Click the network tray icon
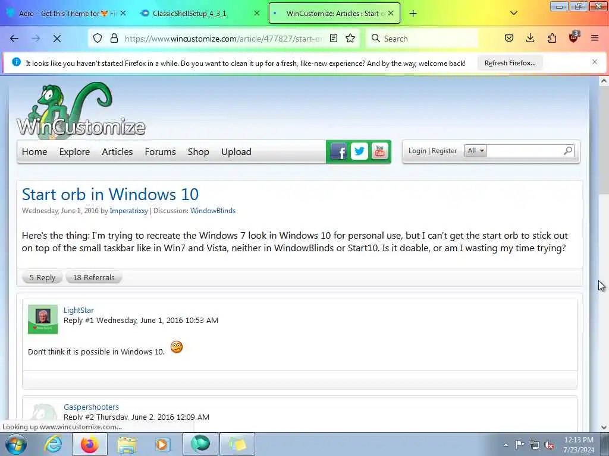This screenshot has height=456, width=609. pyautogui.click(x=535, y=445)
